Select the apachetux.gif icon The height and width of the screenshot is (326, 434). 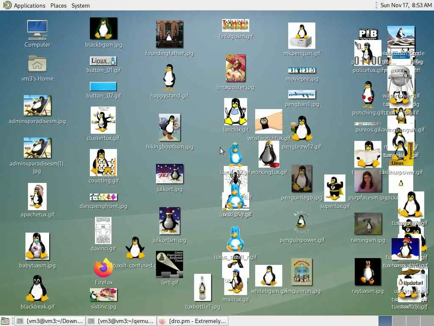(x=37, y=197)
